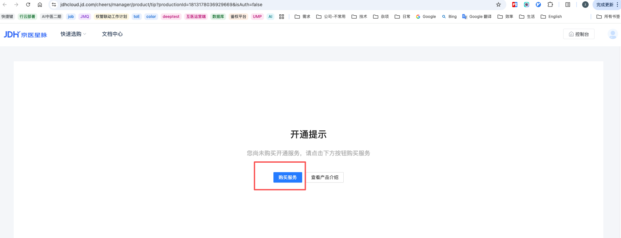Reload the page with the refresh icon
621x238 pixels.
click(28, 5)
